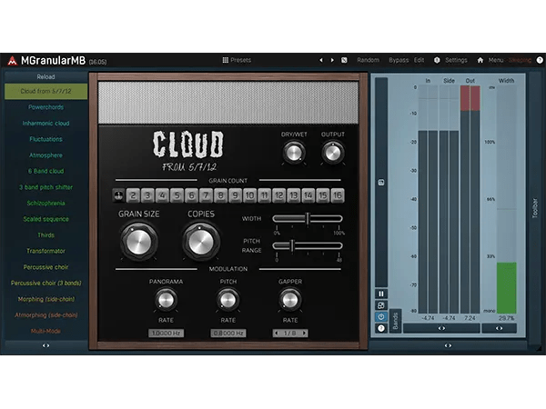Click the Pitch modulation rate knob
The image size is (546, 409).
pos(227,300)
